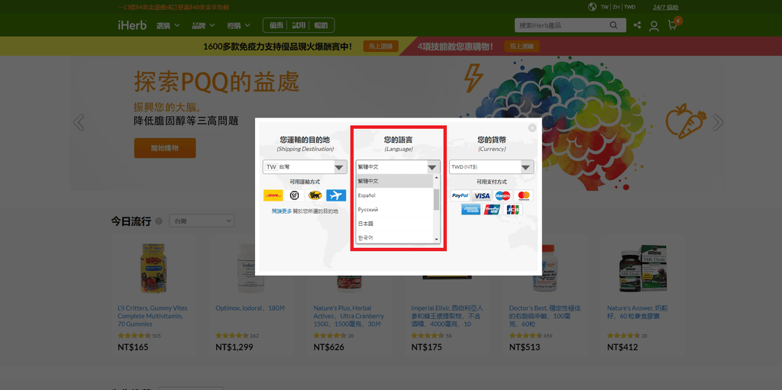Viewport: 782px width, 390px height.
Task: Click the info icon beside 今日流行
Action: (x=159, y=221)
